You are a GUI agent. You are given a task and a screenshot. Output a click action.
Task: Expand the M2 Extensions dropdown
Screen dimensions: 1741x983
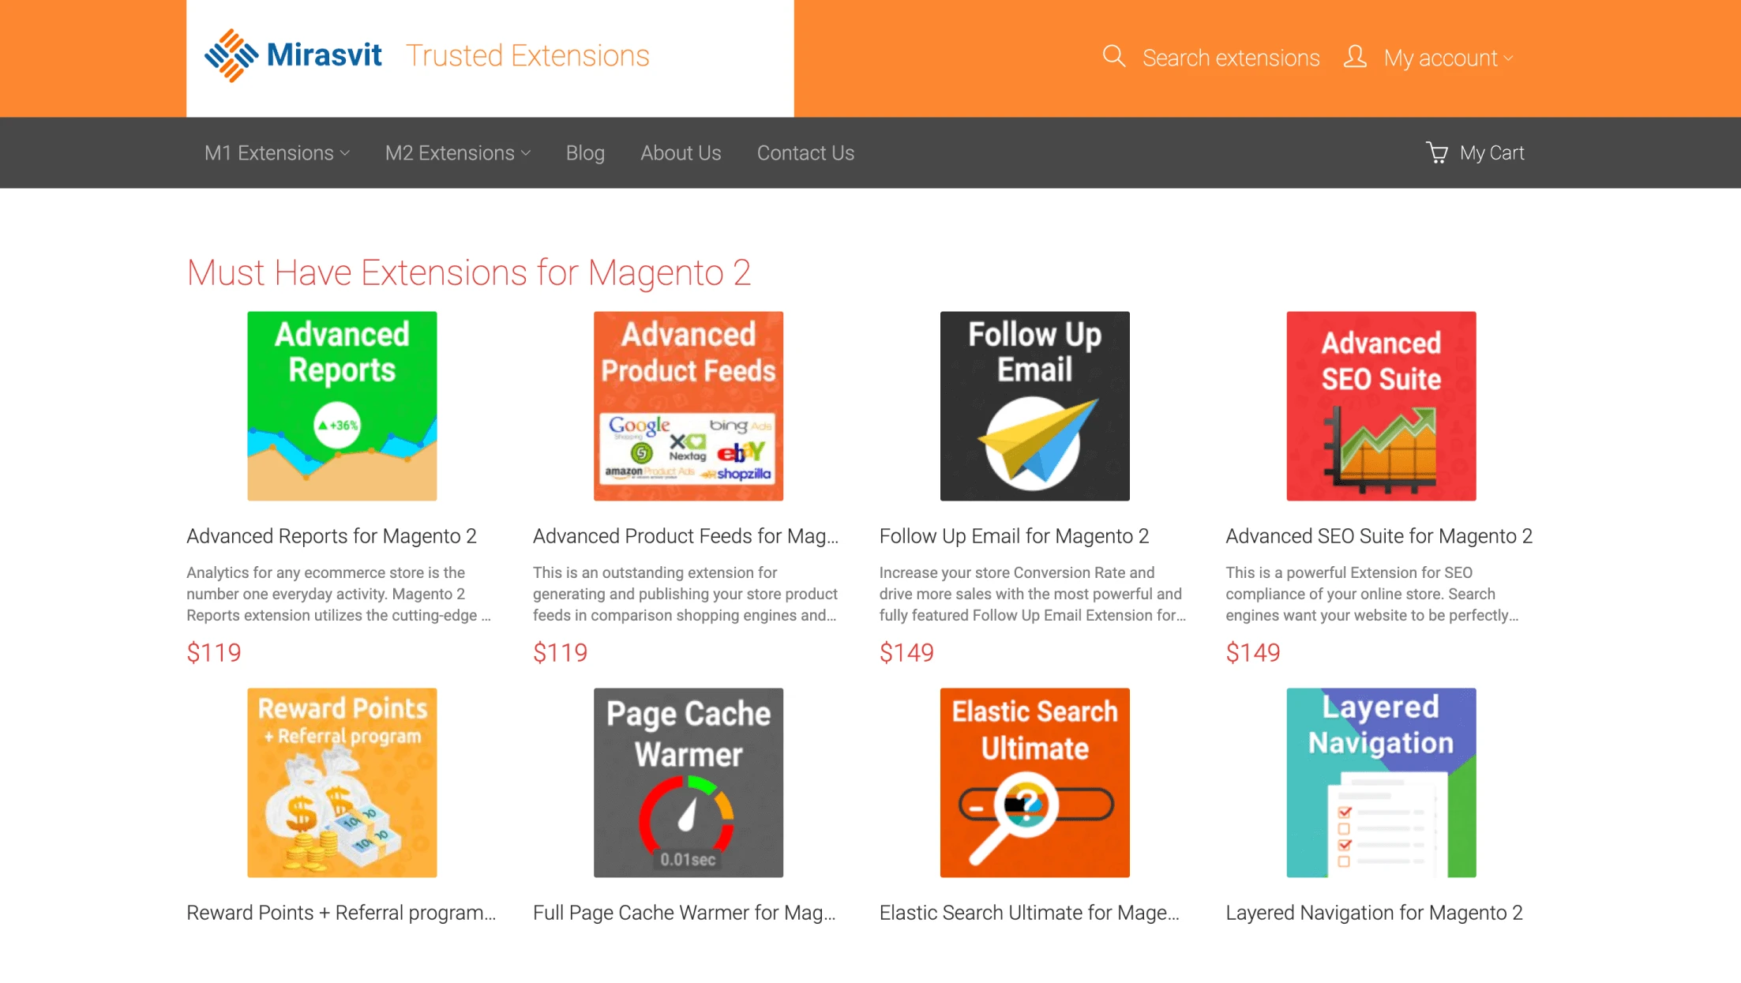[x=456, y=152]
